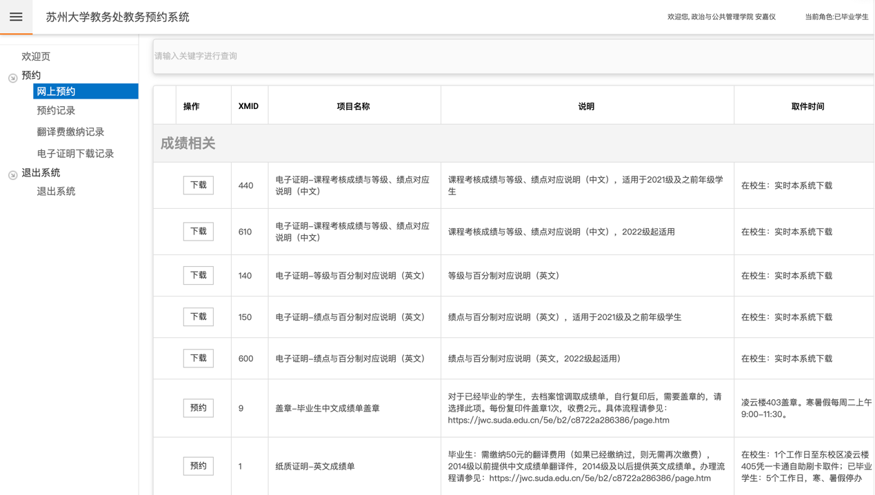Click the 项目名称 column header
The image size is (875, 495).
[353, 106]
